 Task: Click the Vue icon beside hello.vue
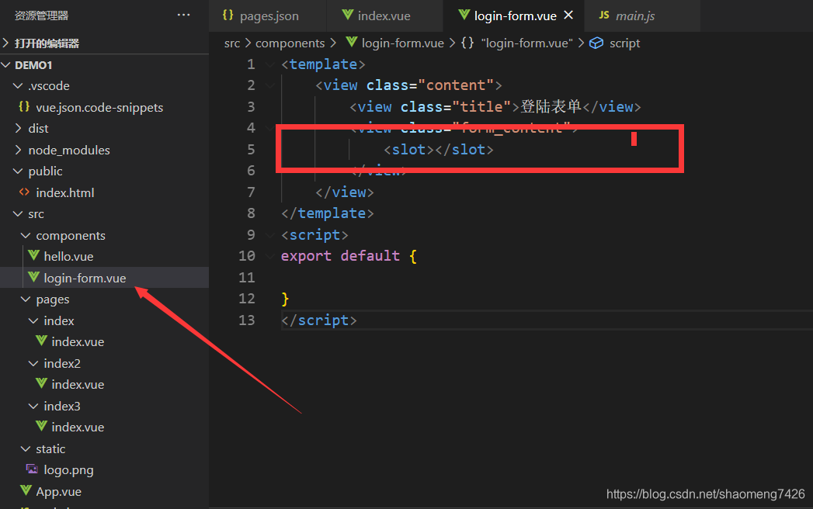pos(33,255)
